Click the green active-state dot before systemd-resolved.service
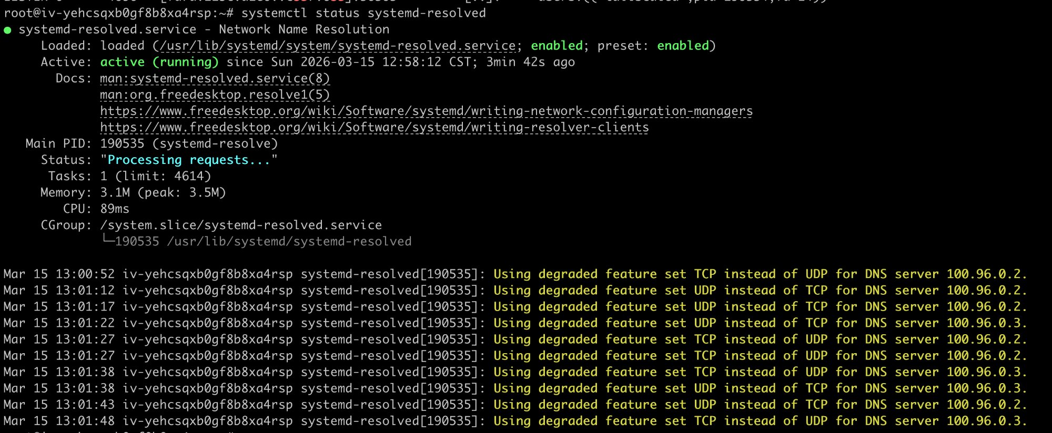Screen dimensions: 1052x433 click(7, 30)
